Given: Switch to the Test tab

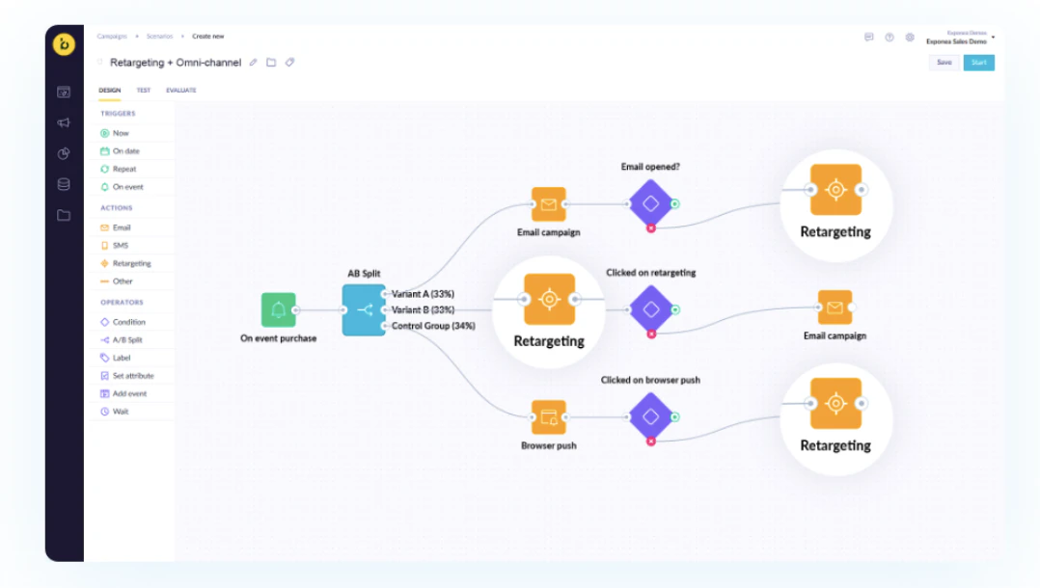Looking at the screenshot, I should pos(143,91).
